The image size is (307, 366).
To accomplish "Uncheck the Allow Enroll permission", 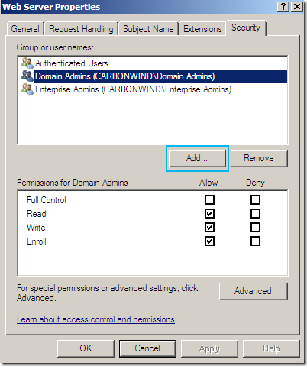I will click(x=209, y=241).
